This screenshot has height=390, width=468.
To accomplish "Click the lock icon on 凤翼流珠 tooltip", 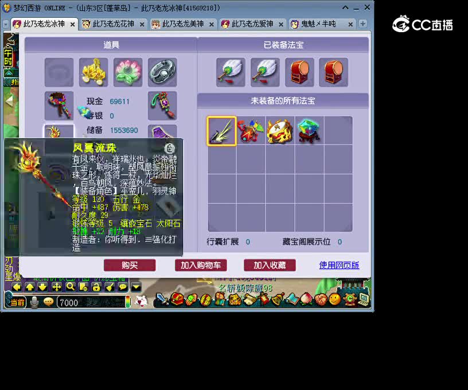I will tap(169, 148).
